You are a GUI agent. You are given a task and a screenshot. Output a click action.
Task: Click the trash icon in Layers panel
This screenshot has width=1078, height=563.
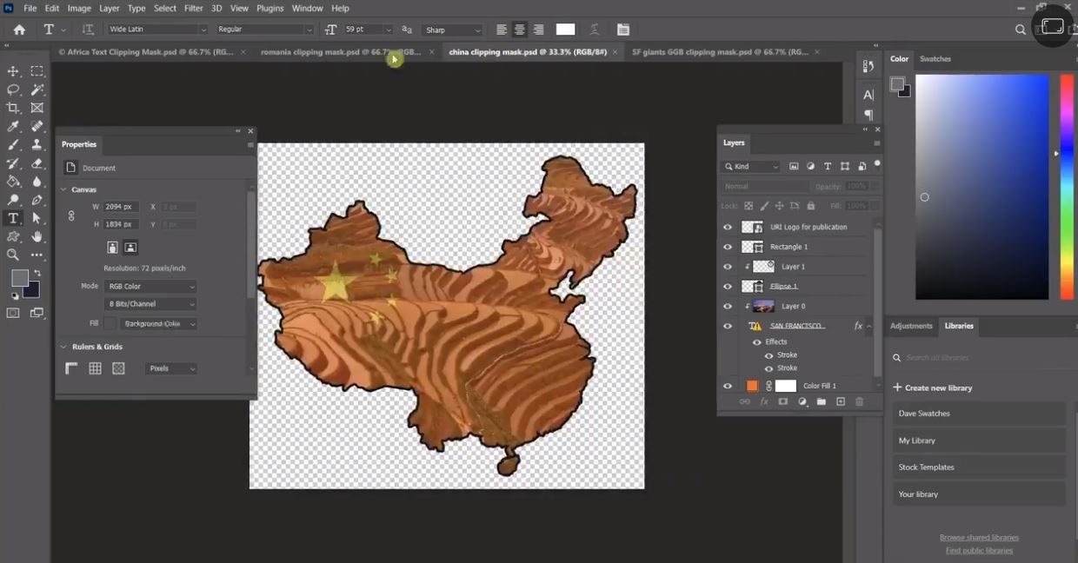click(x=860, y=402)
